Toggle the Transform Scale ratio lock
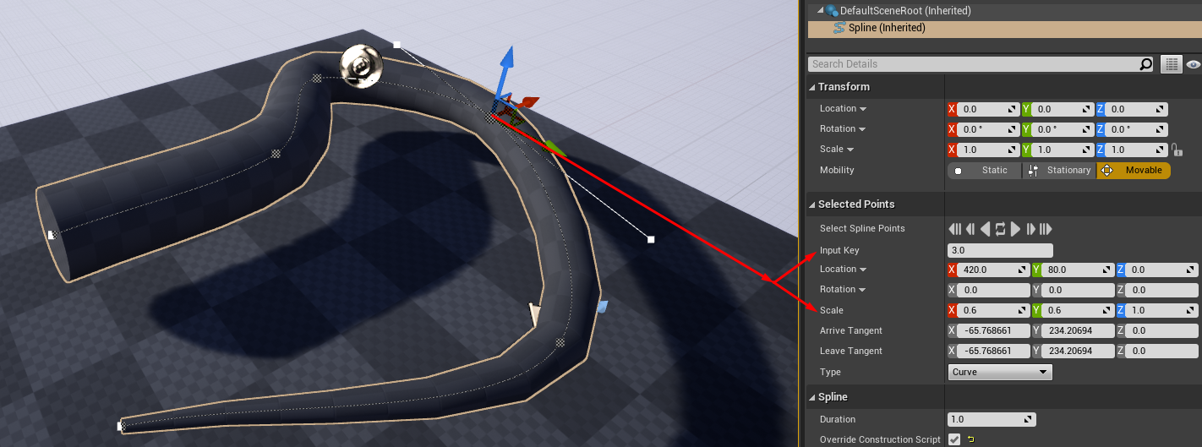1202x447 pixels. (1176, 150)
